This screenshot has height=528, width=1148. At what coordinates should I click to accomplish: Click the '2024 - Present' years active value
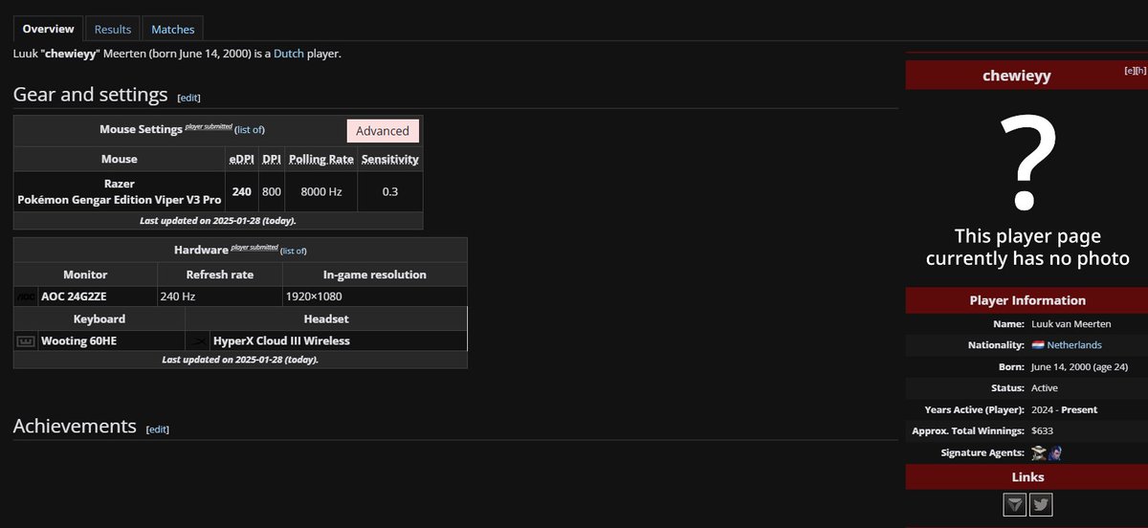click(1065, 409)
